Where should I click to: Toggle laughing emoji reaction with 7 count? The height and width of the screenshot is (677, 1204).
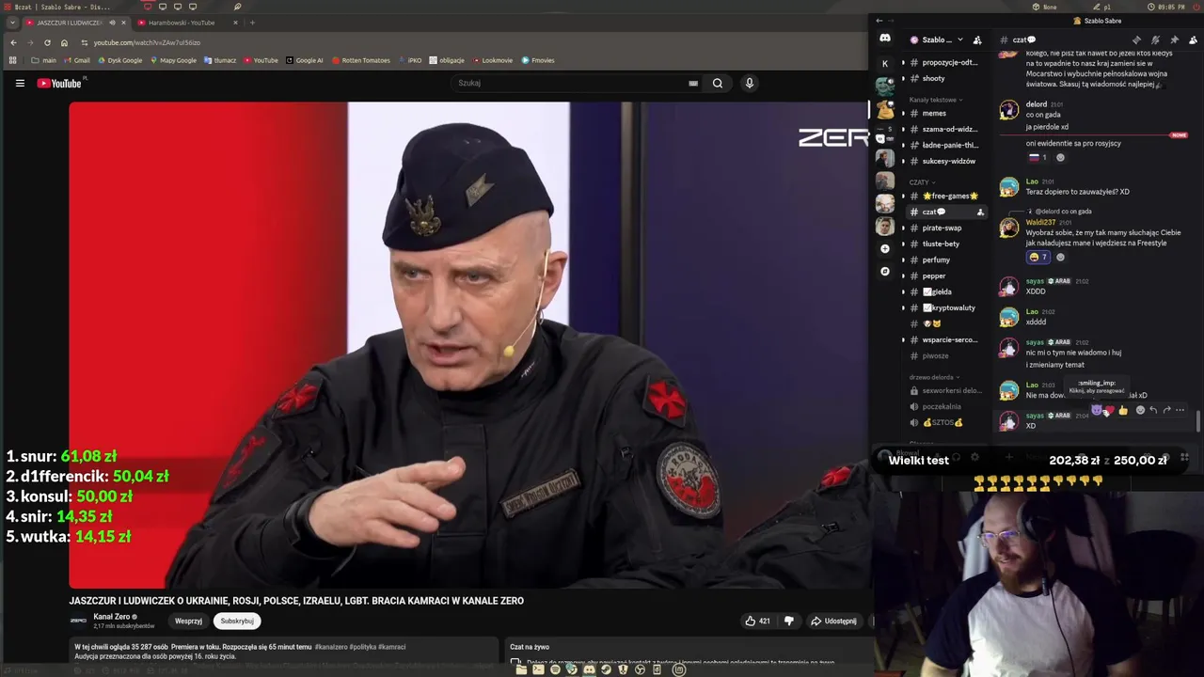coord(1038,257)
